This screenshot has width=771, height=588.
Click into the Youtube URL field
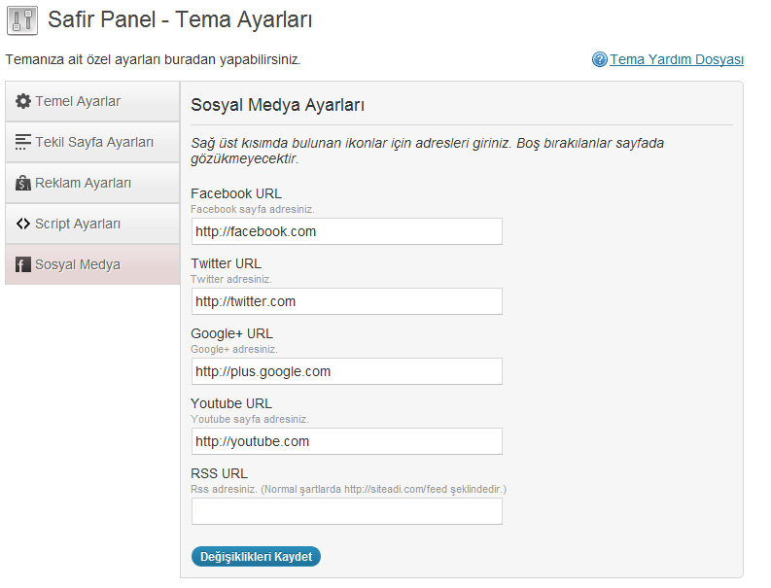pos(347,441)
